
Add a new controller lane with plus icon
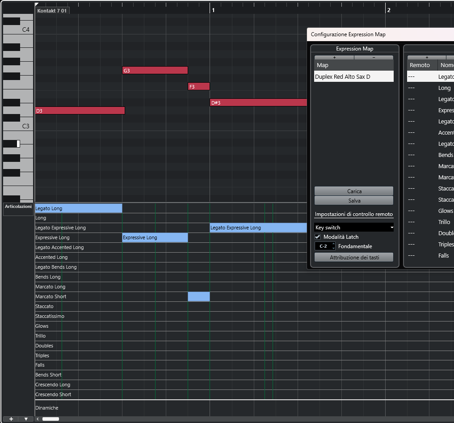(x=11, y=419)
